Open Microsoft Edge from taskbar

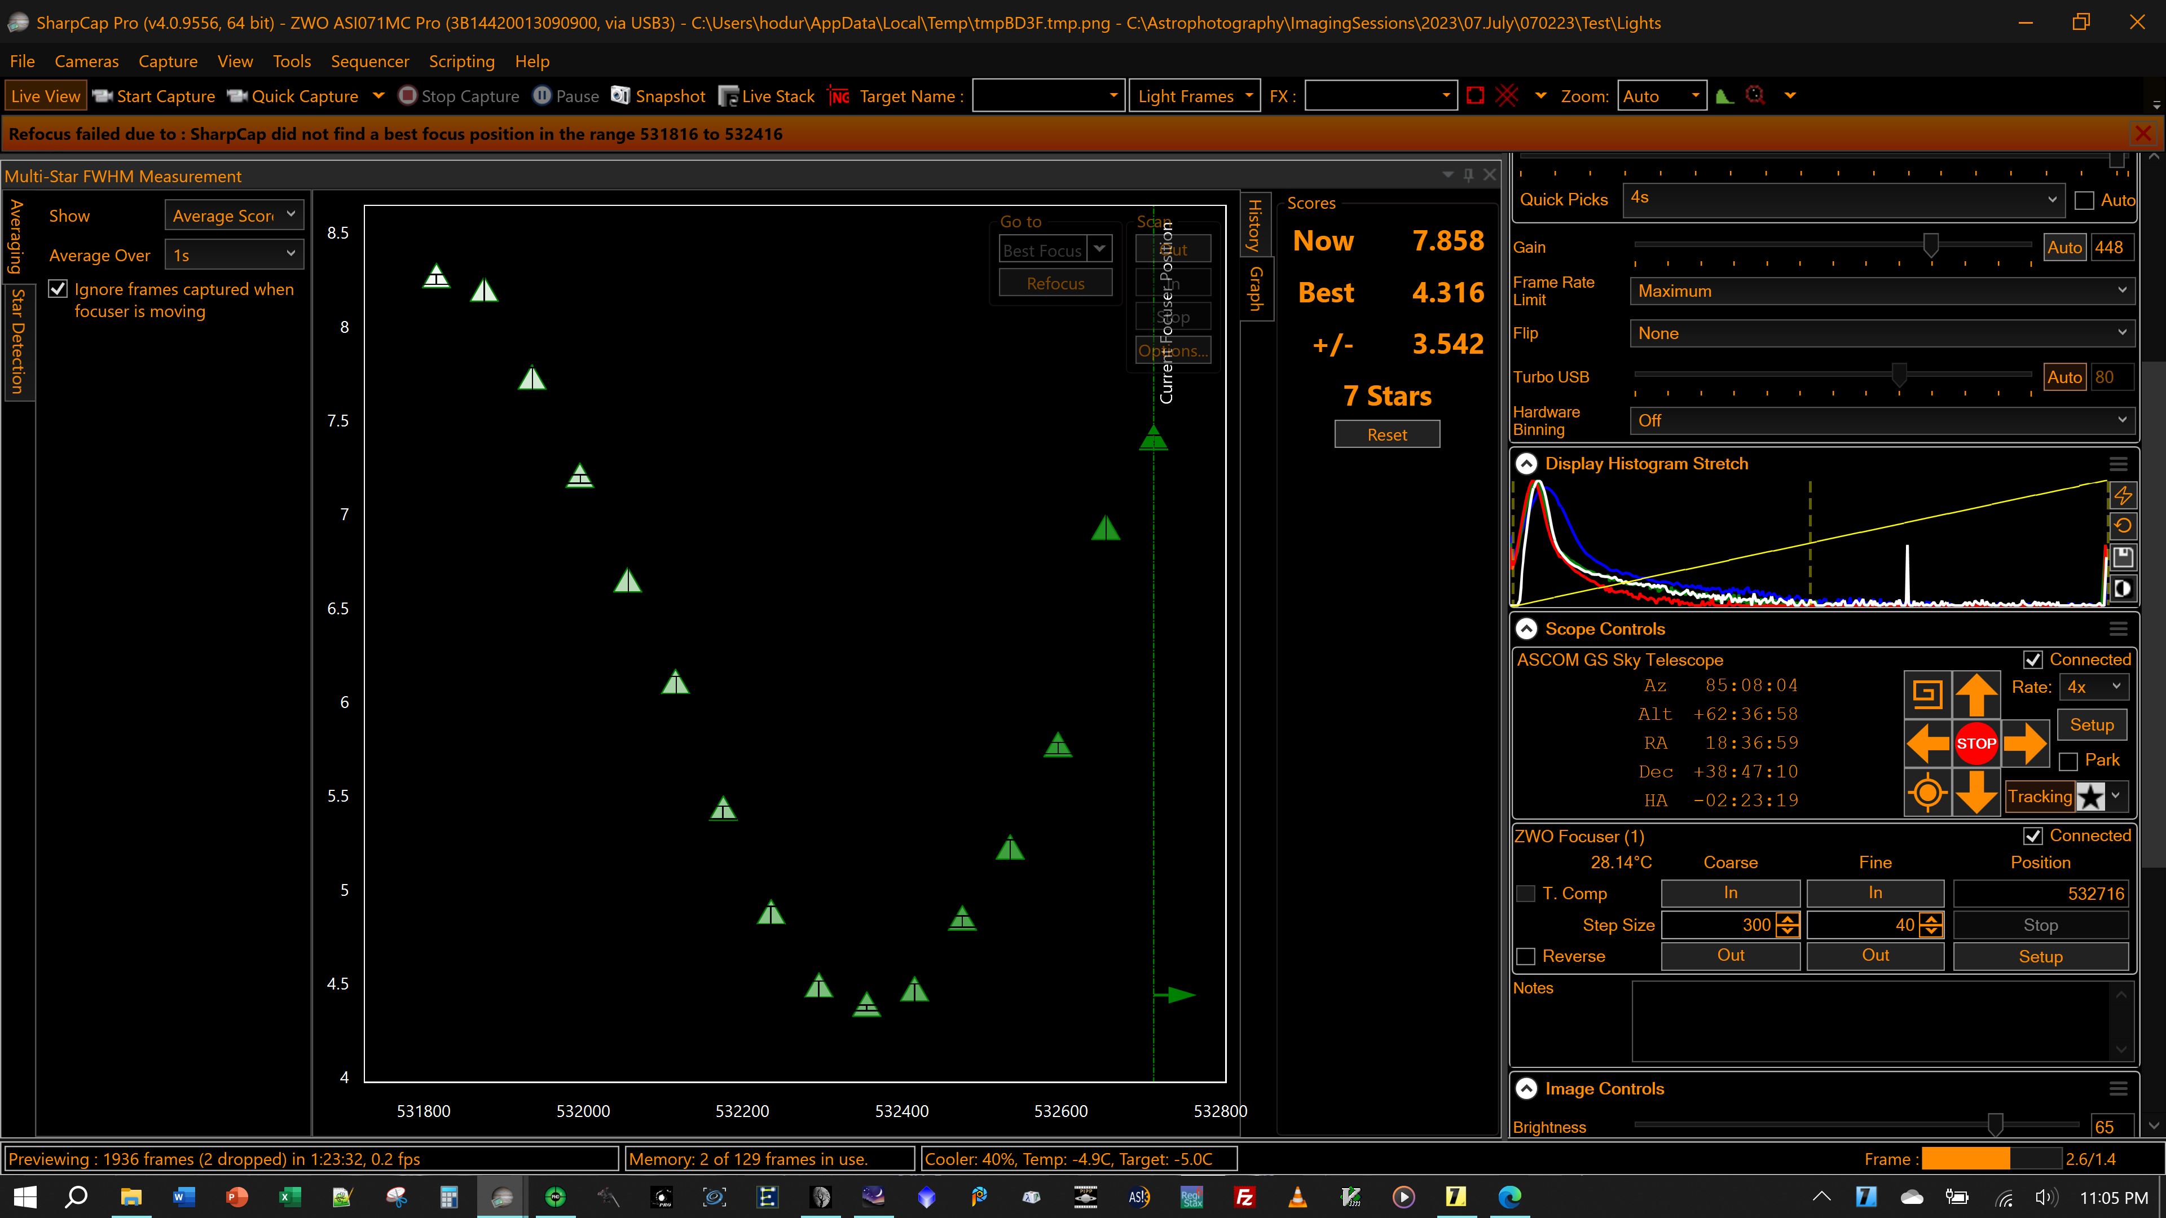pos(1509,1197)
